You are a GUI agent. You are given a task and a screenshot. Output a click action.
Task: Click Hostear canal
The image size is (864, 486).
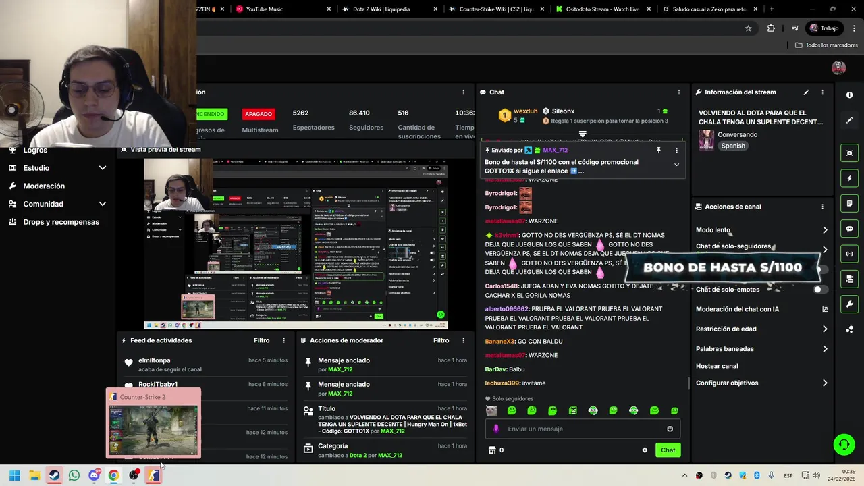coord(717,367)
